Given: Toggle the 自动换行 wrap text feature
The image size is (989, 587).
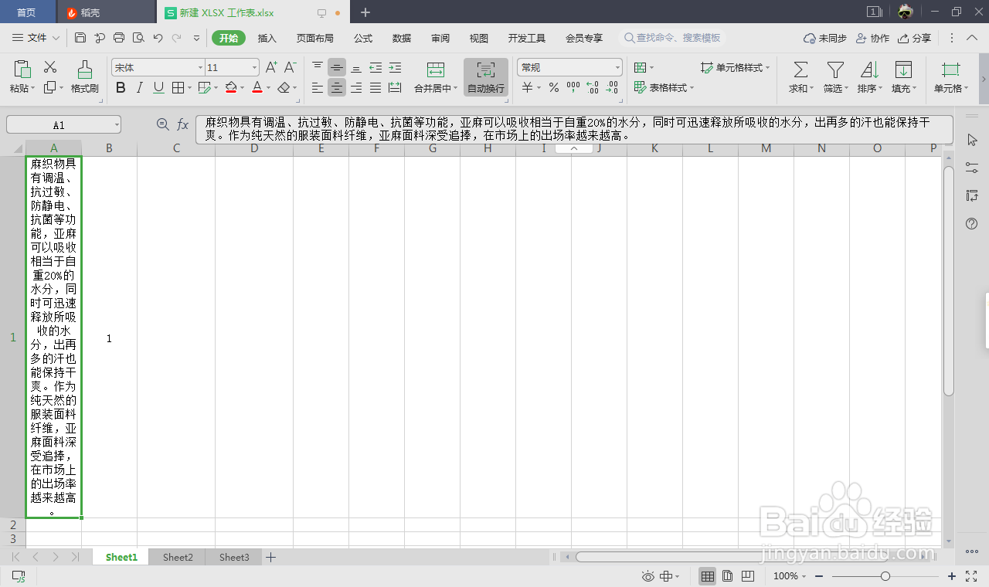Looking at the screenshot, I should (x=485, y=76).
